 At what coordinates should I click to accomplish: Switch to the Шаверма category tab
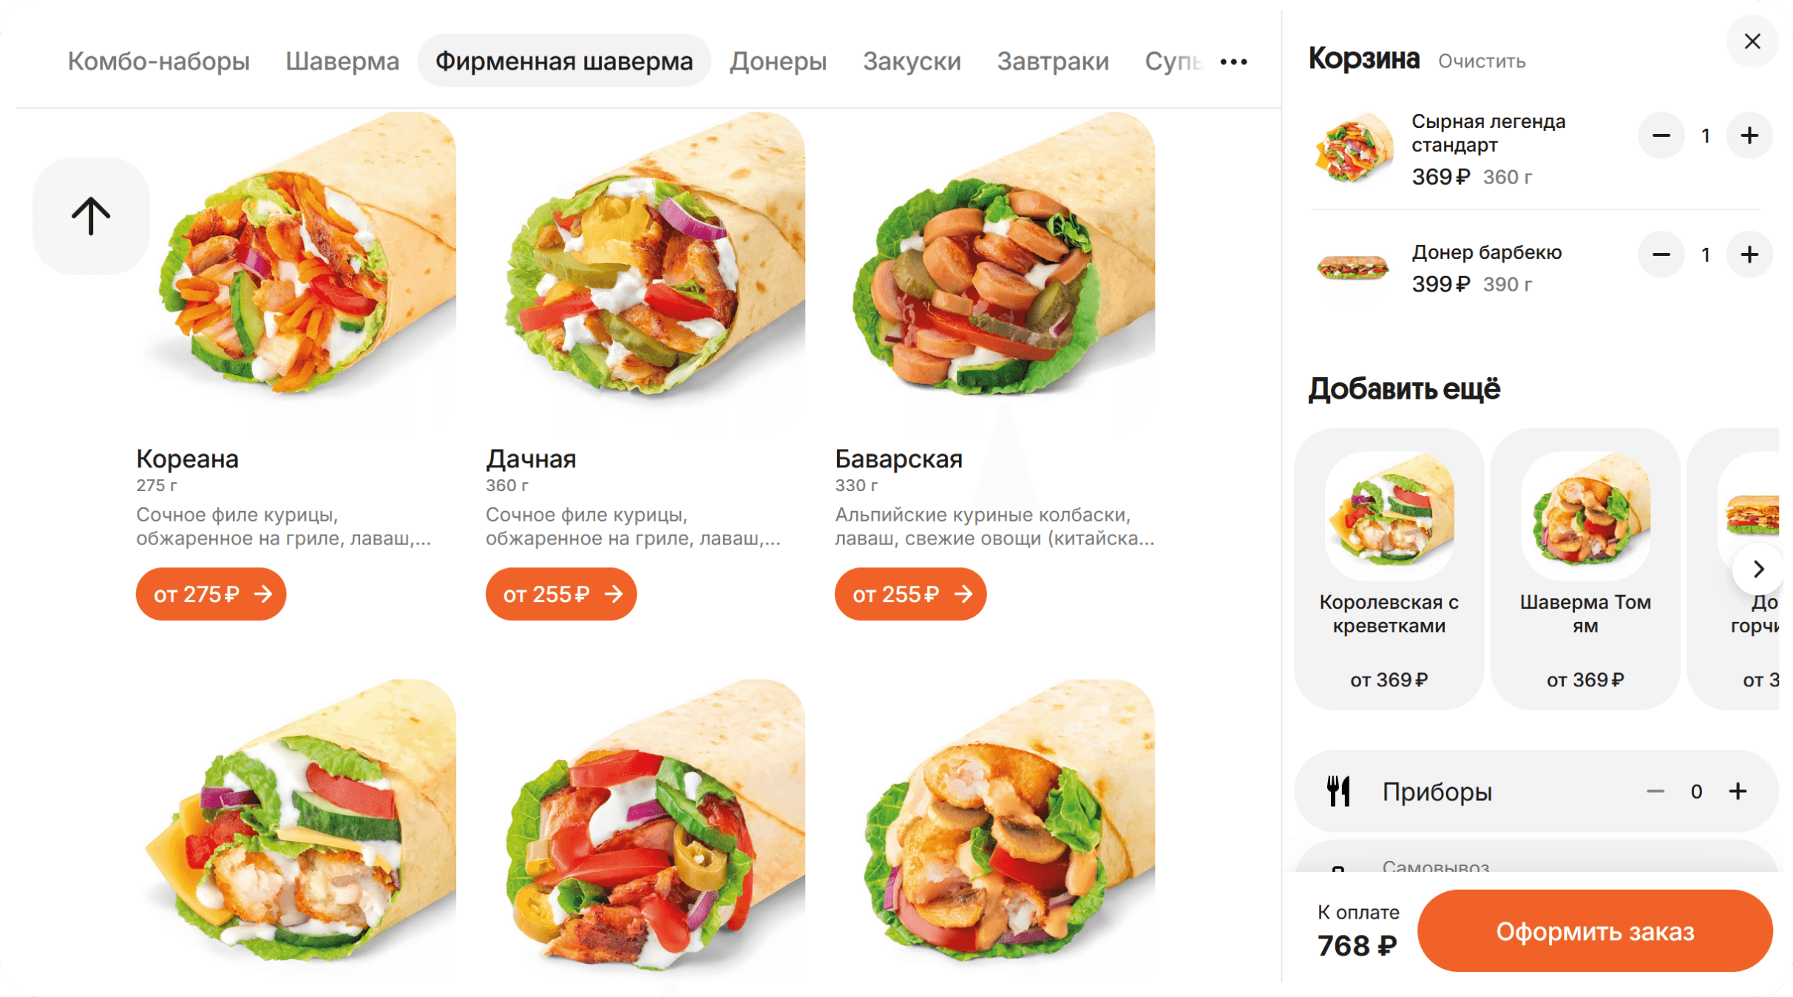pyautogui.click(x=342, y=61)
